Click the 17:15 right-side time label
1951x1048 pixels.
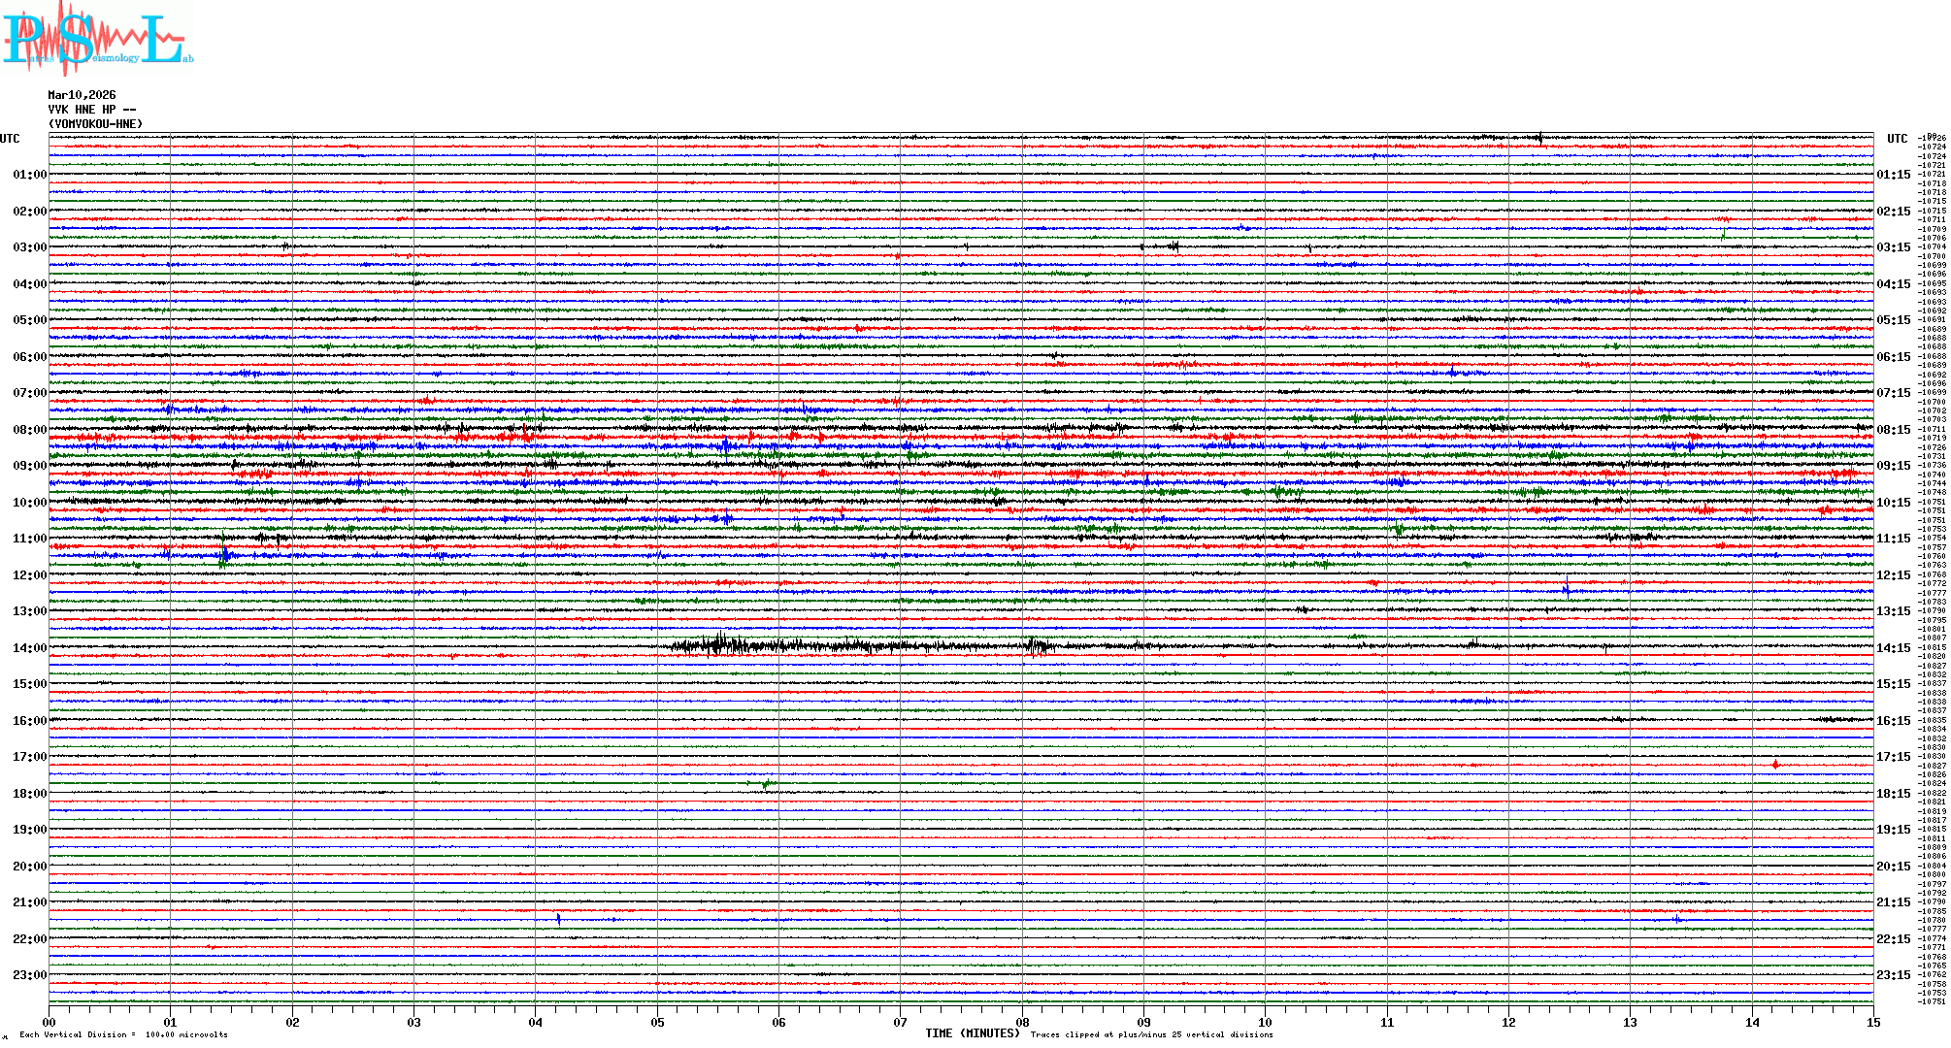pyautogui.click(x=1893, y=757)
